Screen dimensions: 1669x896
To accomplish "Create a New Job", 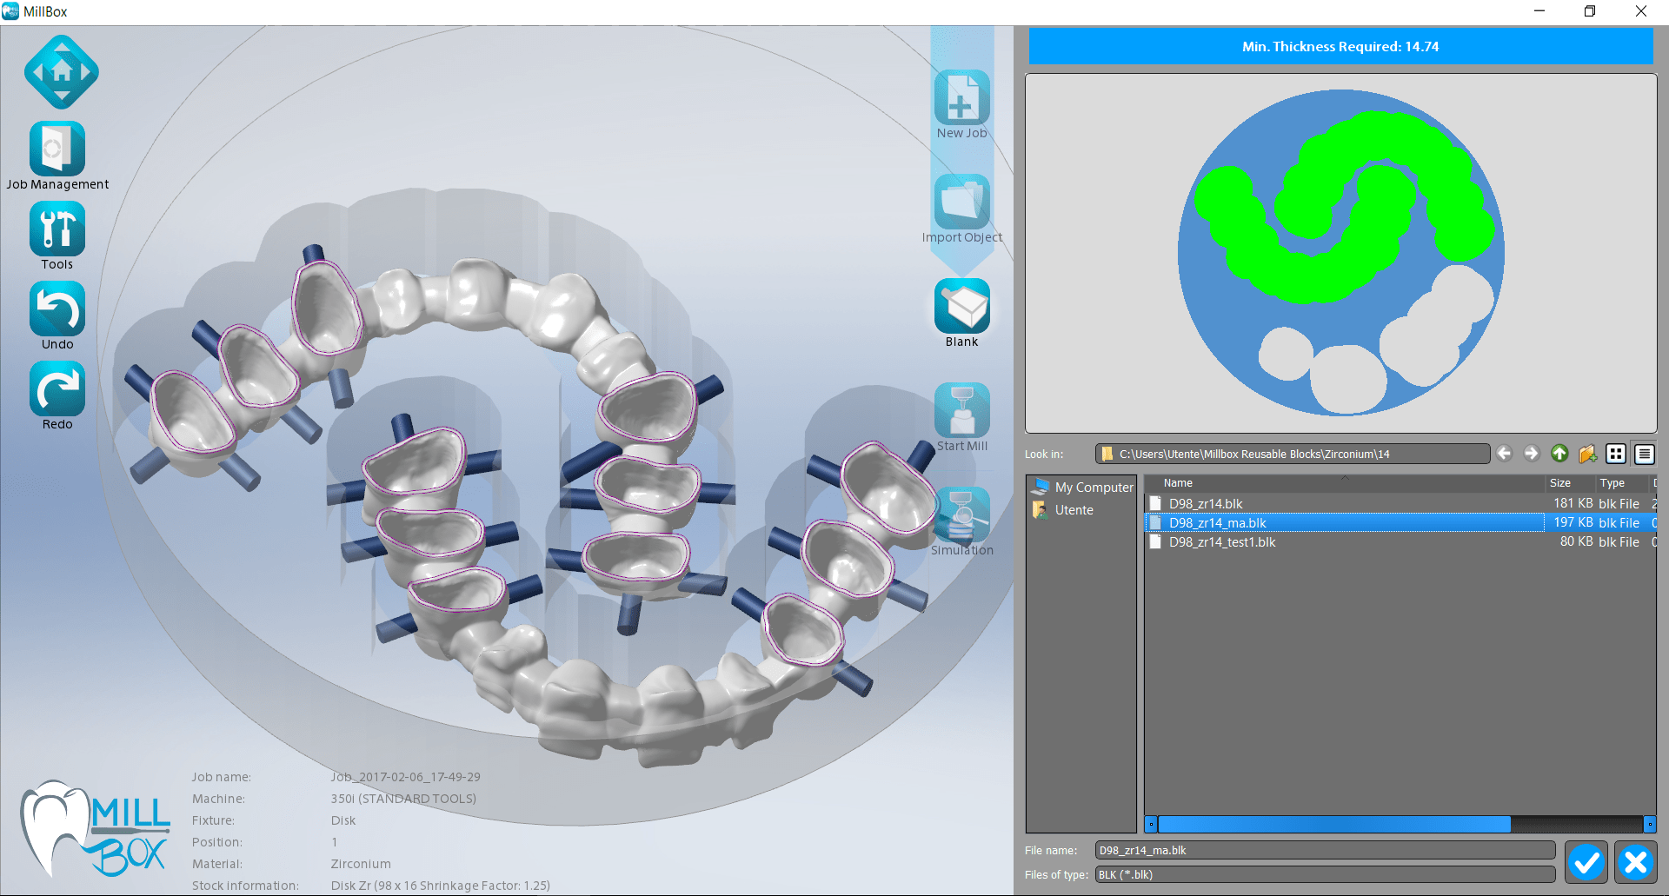I will tap(962, 97).
